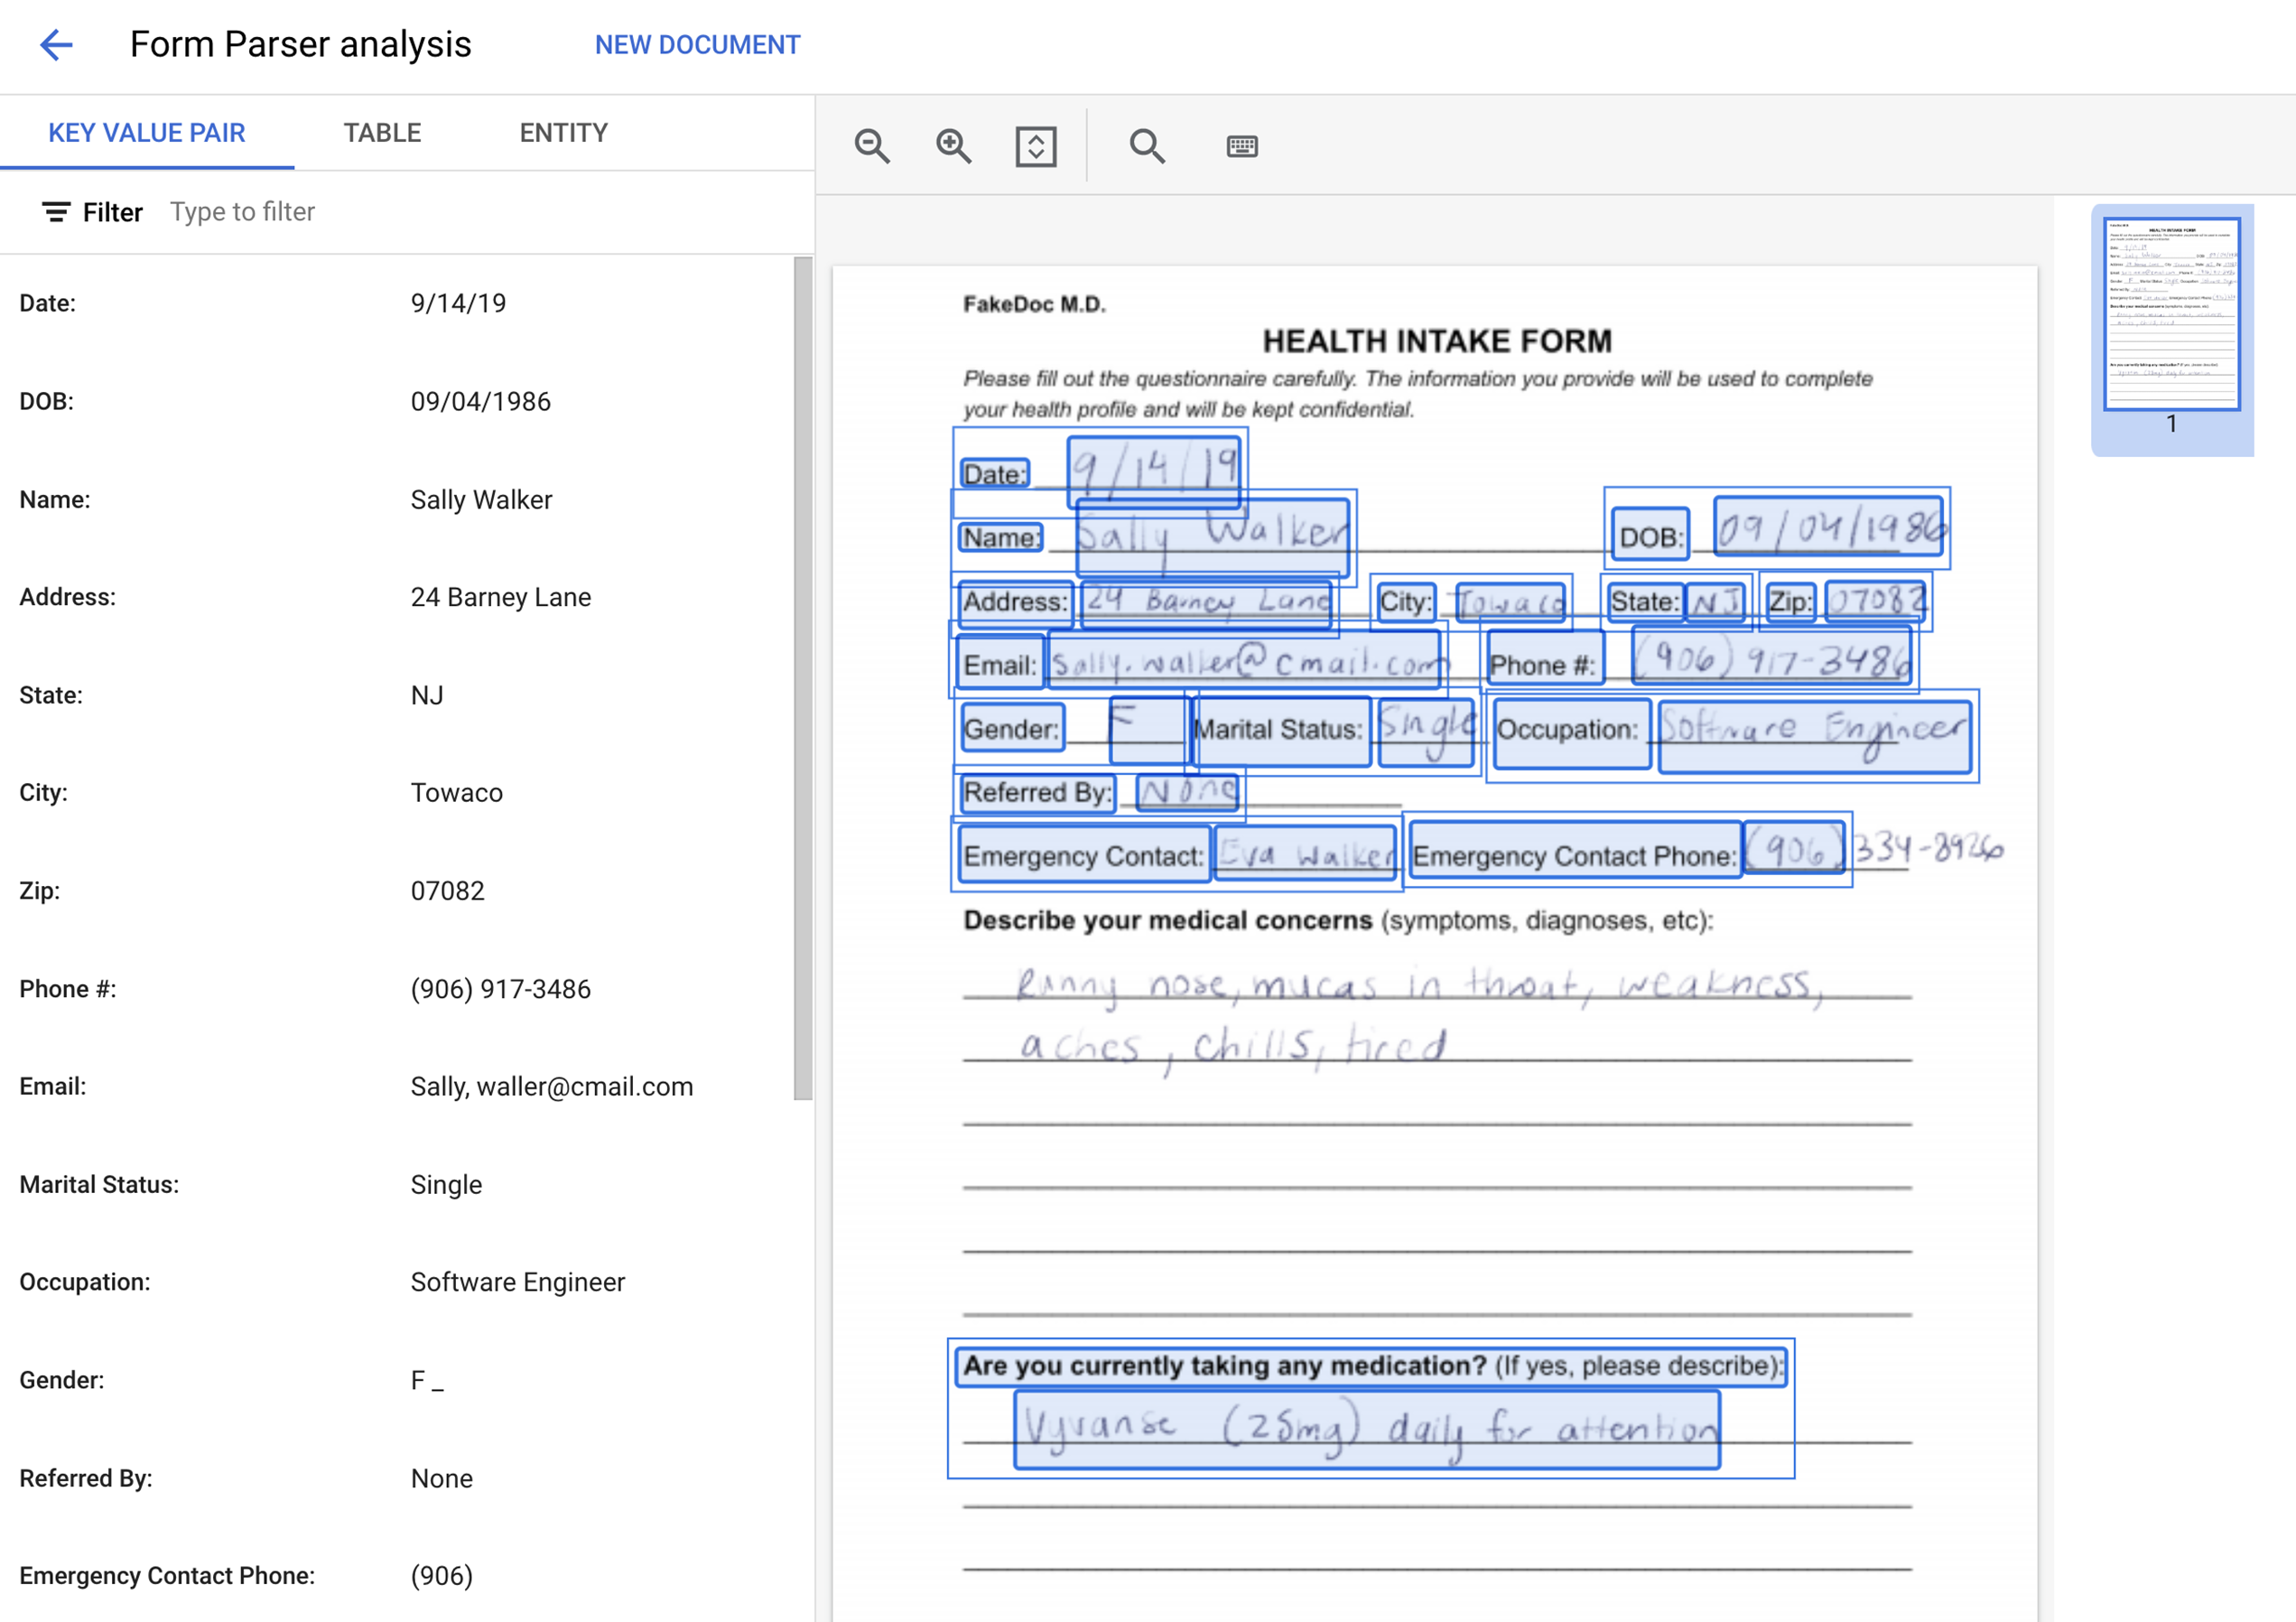This screenshot has width=2296, height=1622.
Task: Click the key-value list scrollbar
Action: pyautogui.click(x=802, y=680)
